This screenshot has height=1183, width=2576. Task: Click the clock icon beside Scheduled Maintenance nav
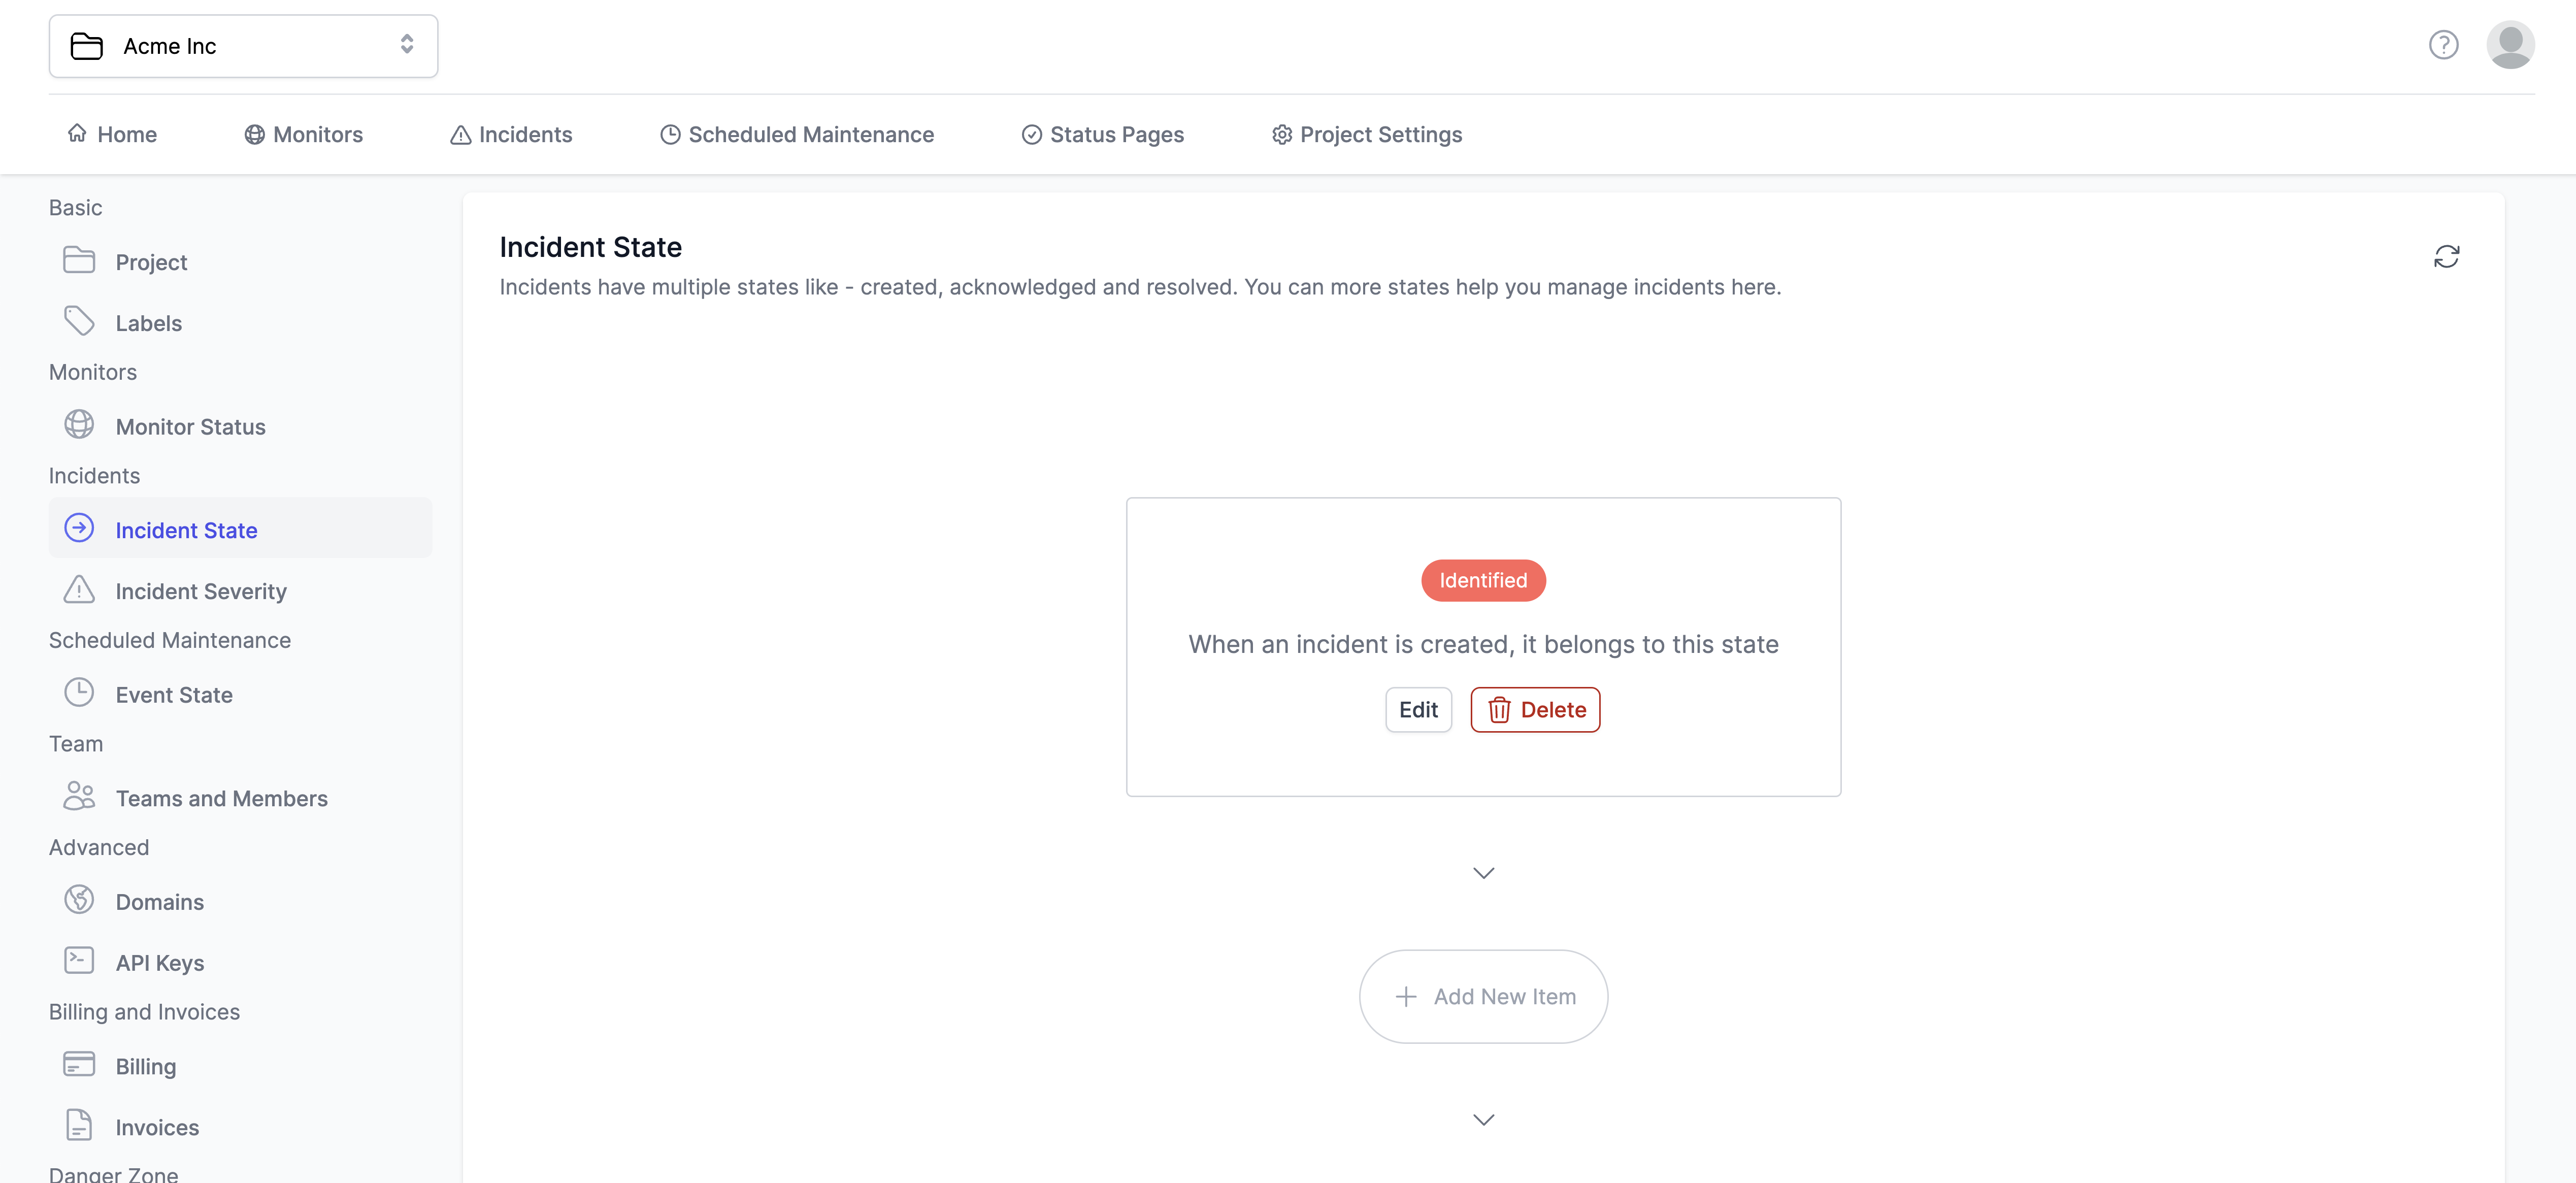point(670,134)
